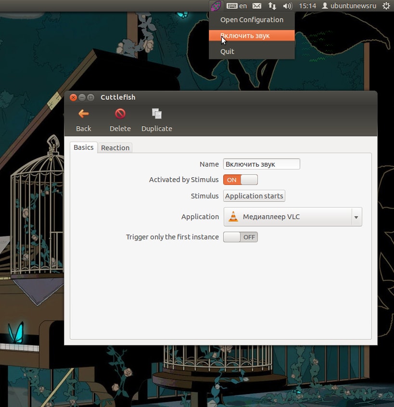Click into the Name text field
Viewport: 394px width, 407px height.
tap(262, 164)
